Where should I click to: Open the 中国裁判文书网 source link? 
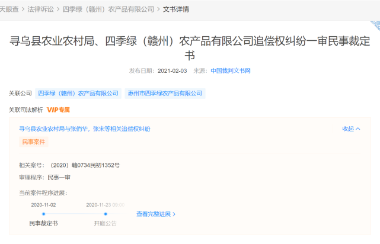[x=231, y=70]
